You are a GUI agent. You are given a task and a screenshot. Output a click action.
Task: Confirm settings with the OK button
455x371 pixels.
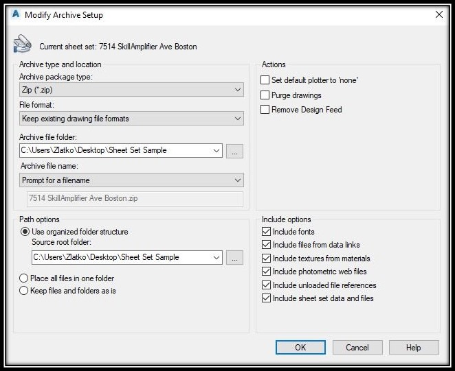tap(300, 347)
